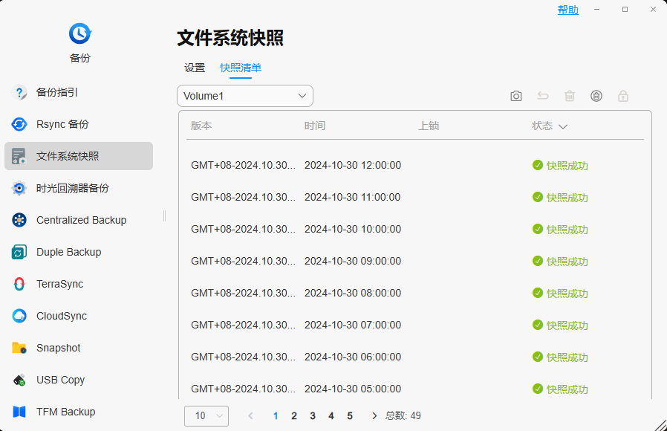Open the page size dropdown showing 10

[x=206, y=415]
